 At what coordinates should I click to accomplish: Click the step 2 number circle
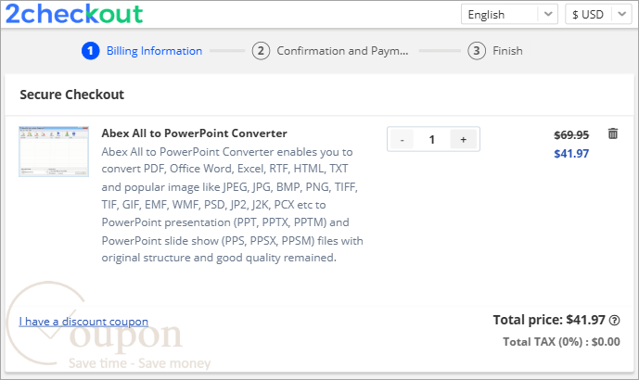[261, 51]
